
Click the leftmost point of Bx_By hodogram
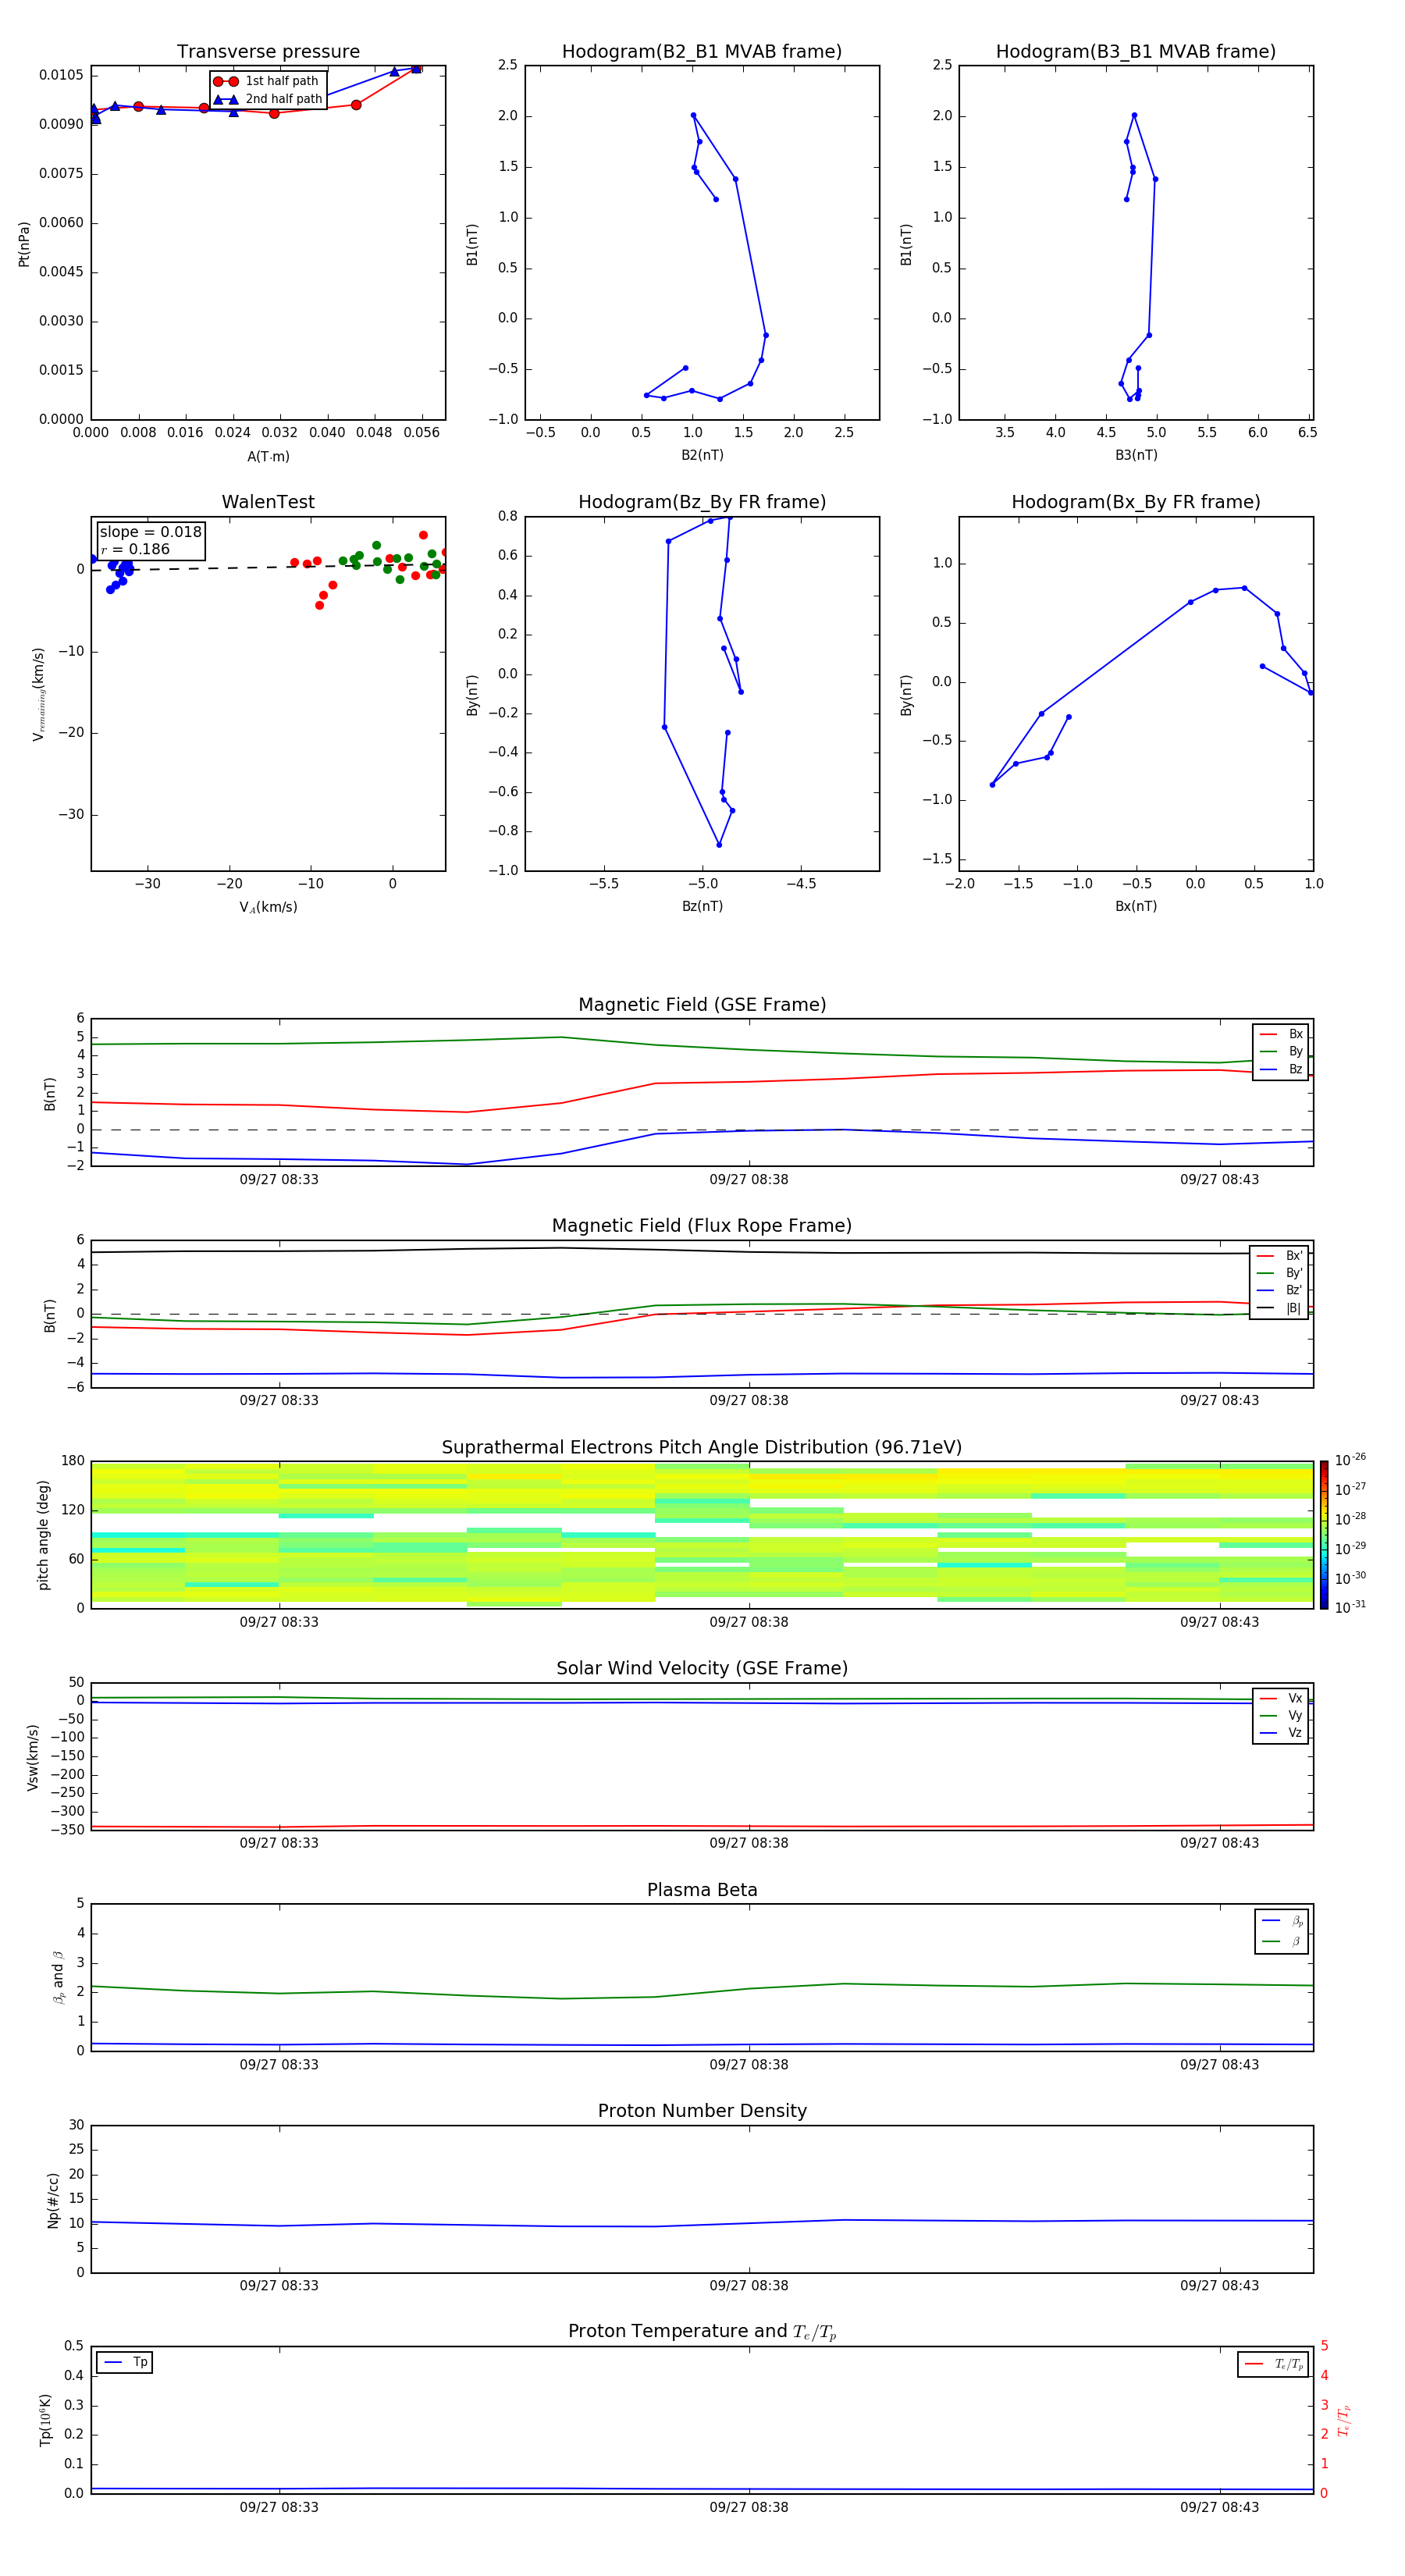992,785
